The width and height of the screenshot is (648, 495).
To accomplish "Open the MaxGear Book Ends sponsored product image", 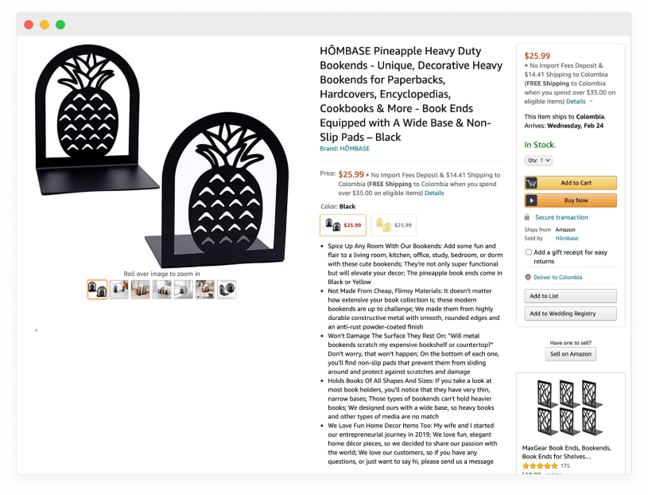I will click(570, 407).
